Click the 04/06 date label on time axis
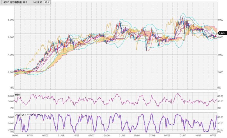 (107, 135)
